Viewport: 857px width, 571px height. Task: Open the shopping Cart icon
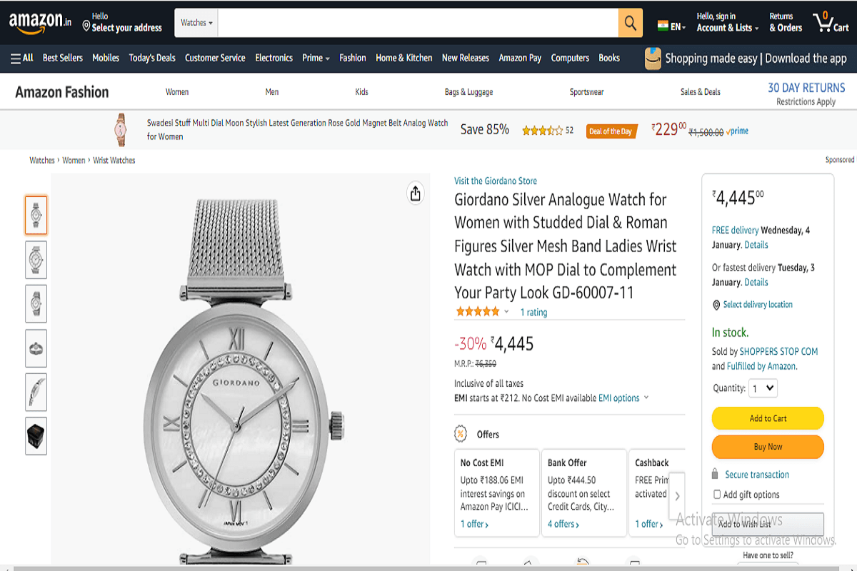tap(823, 22)
